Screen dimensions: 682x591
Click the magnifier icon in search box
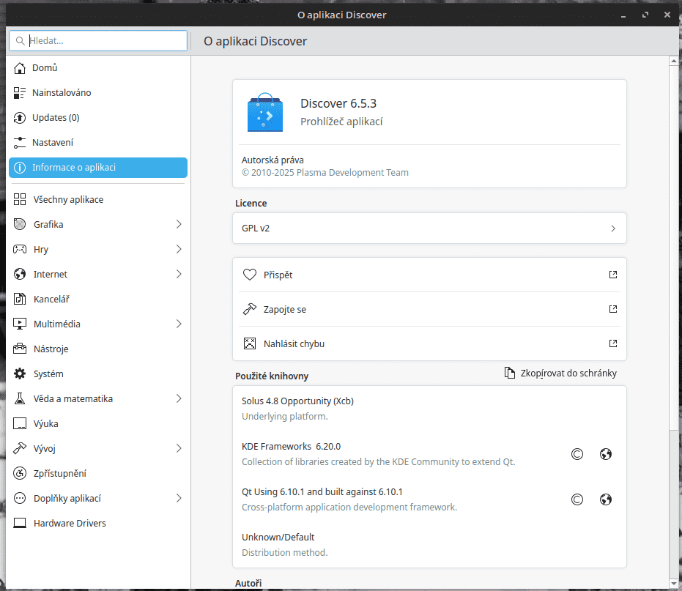[20, 41]
